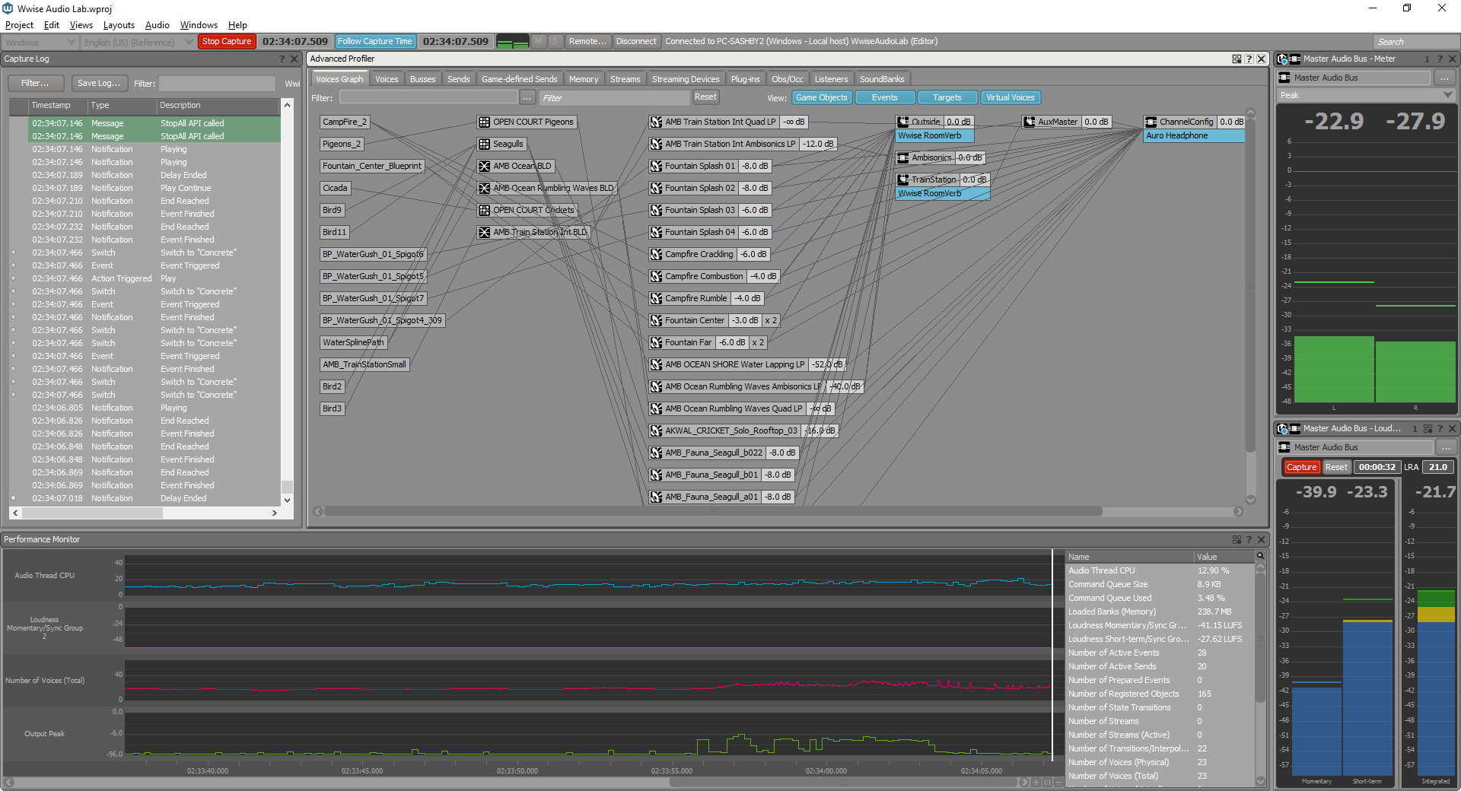The height and width of the screenshot is (791, 1461).
Task: Click the game object icon of Seagulls node
Action: [x=484, y=144]
